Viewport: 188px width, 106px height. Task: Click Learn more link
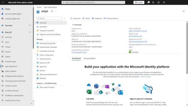(145, 77)
